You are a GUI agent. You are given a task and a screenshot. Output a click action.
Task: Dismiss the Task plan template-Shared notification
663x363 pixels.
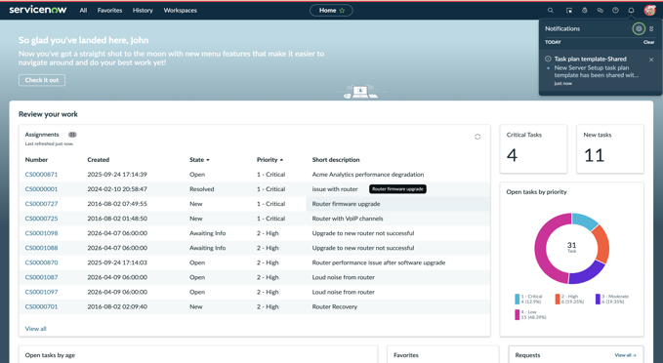tap(651, 60)
